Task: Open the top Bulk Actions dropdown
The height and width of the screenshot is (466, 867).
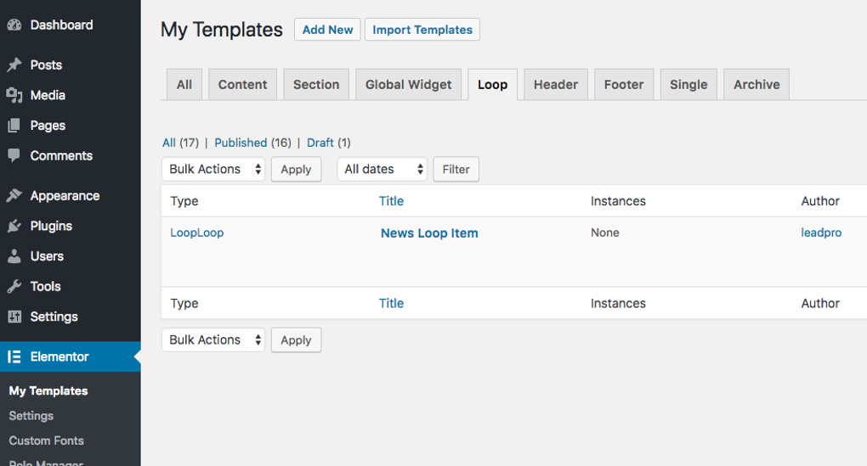Action: coord(213,169)
